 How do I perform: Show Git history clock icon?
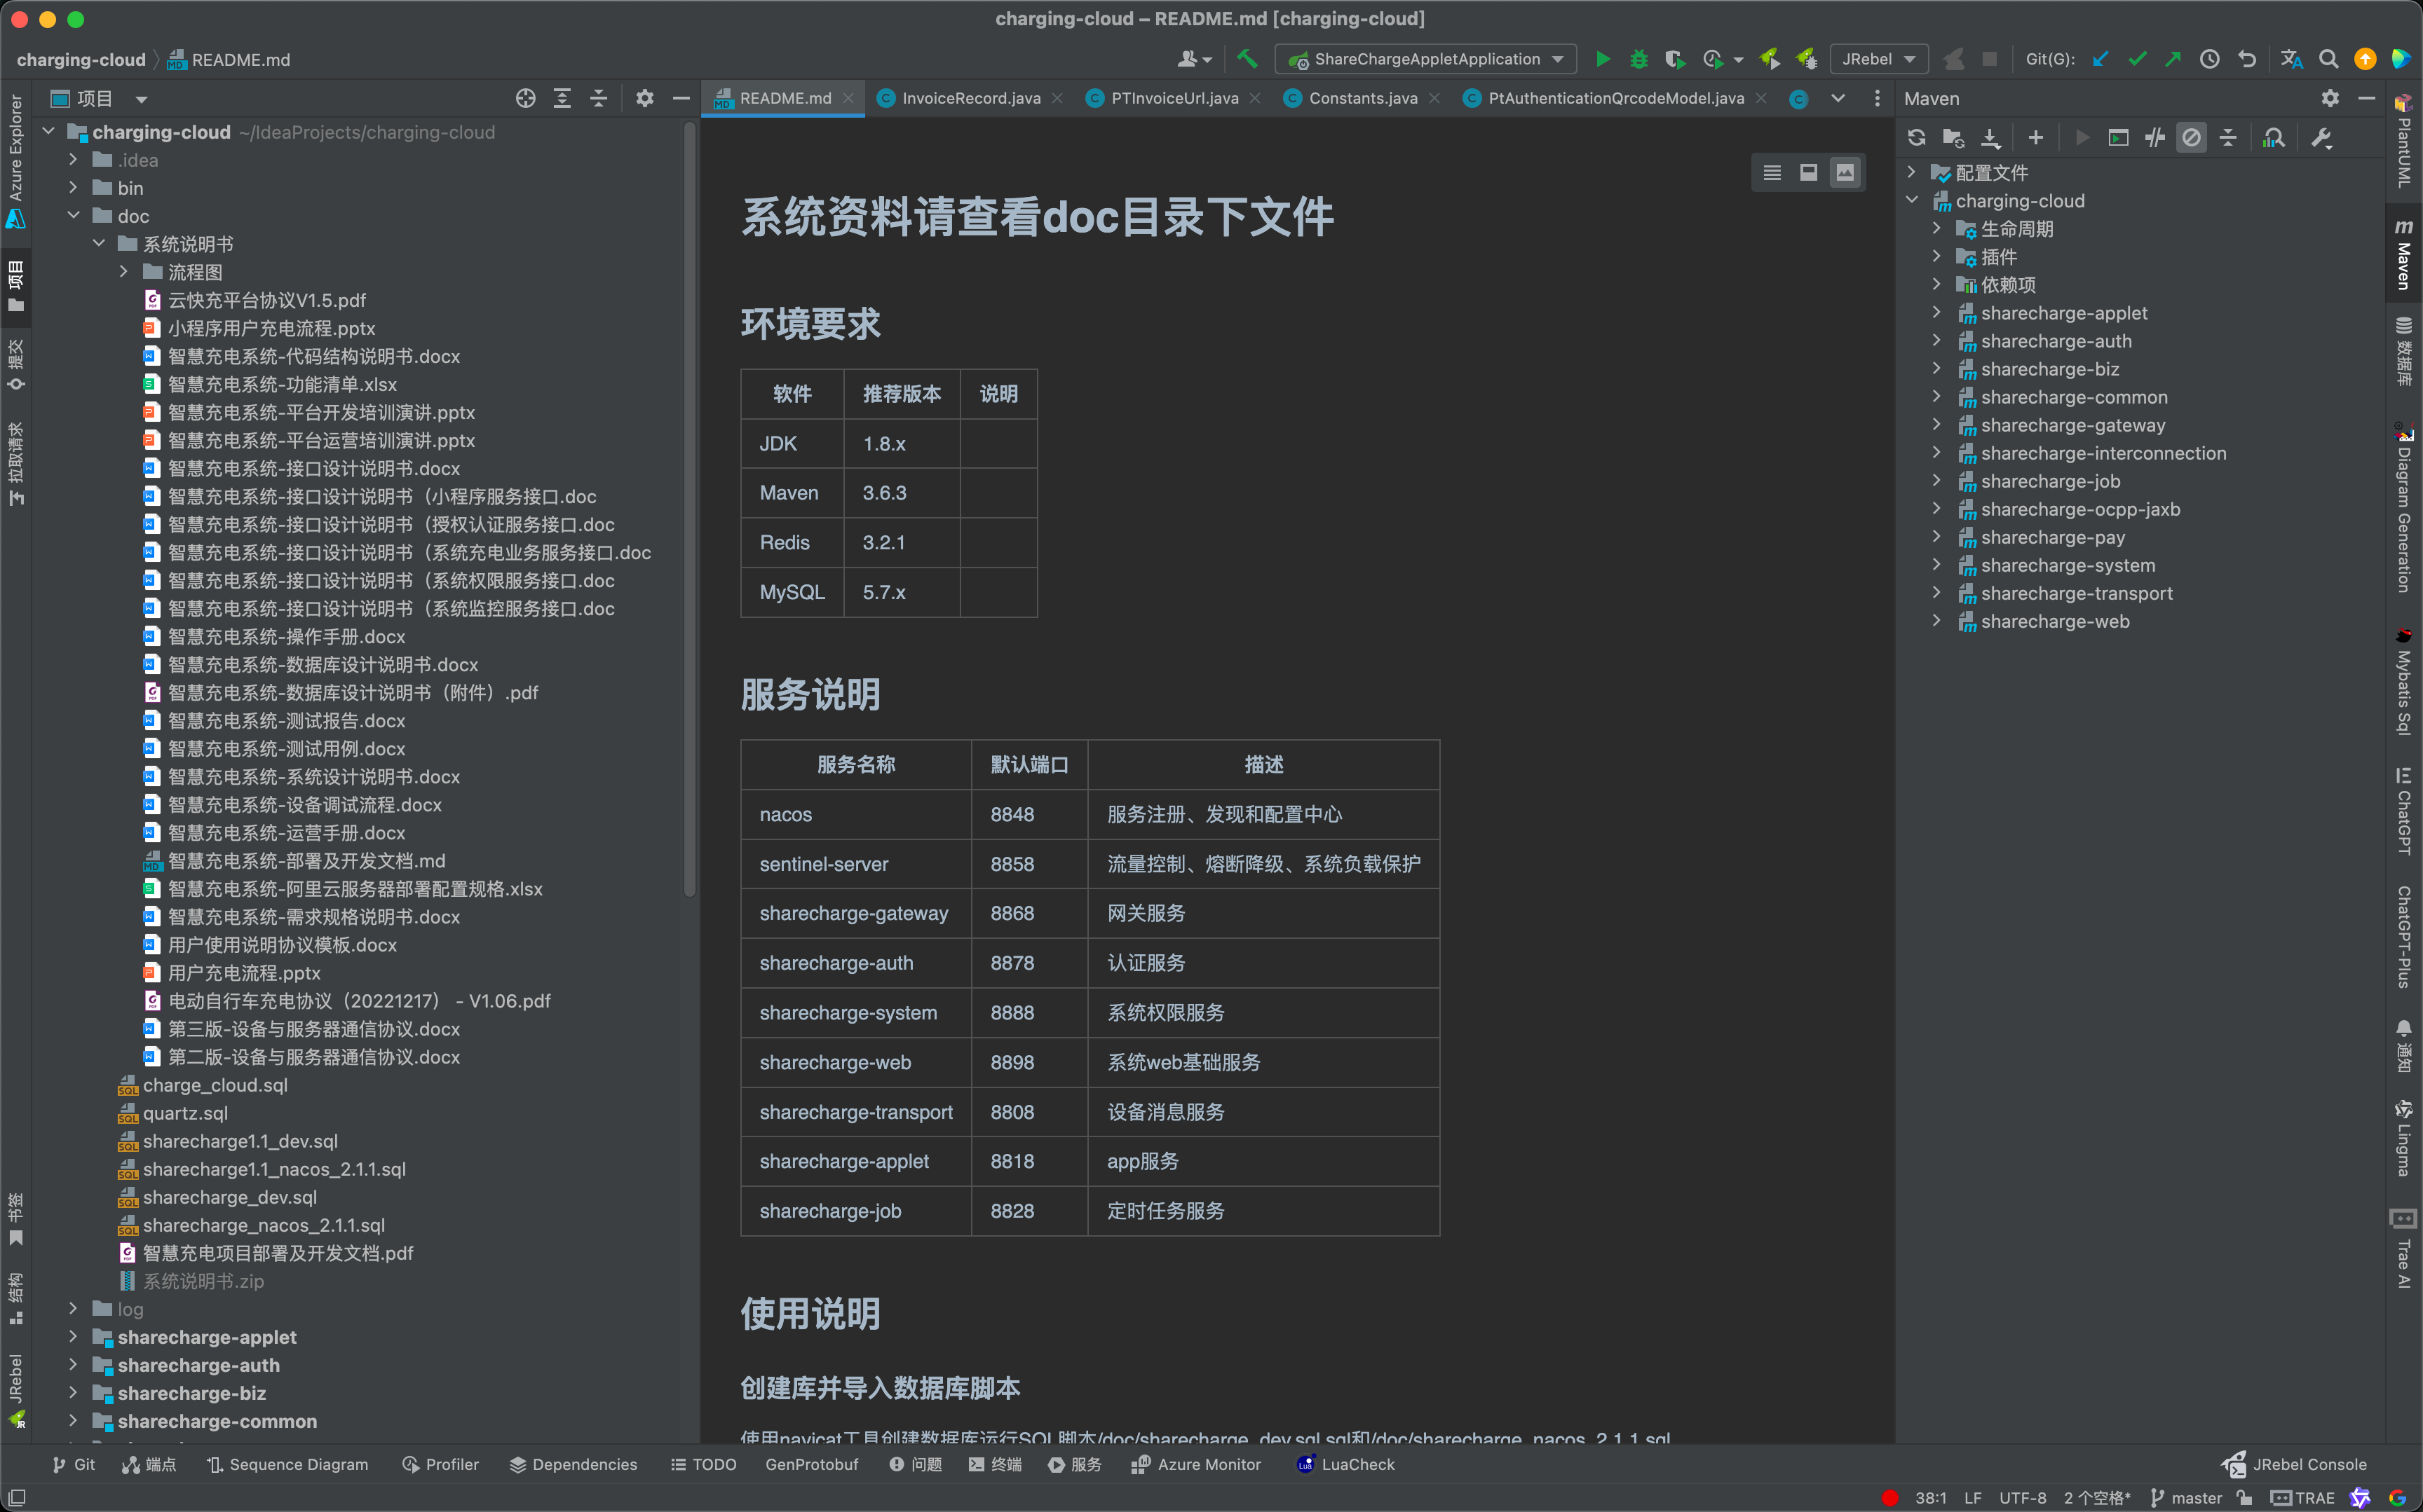(x=2210, y=59)
